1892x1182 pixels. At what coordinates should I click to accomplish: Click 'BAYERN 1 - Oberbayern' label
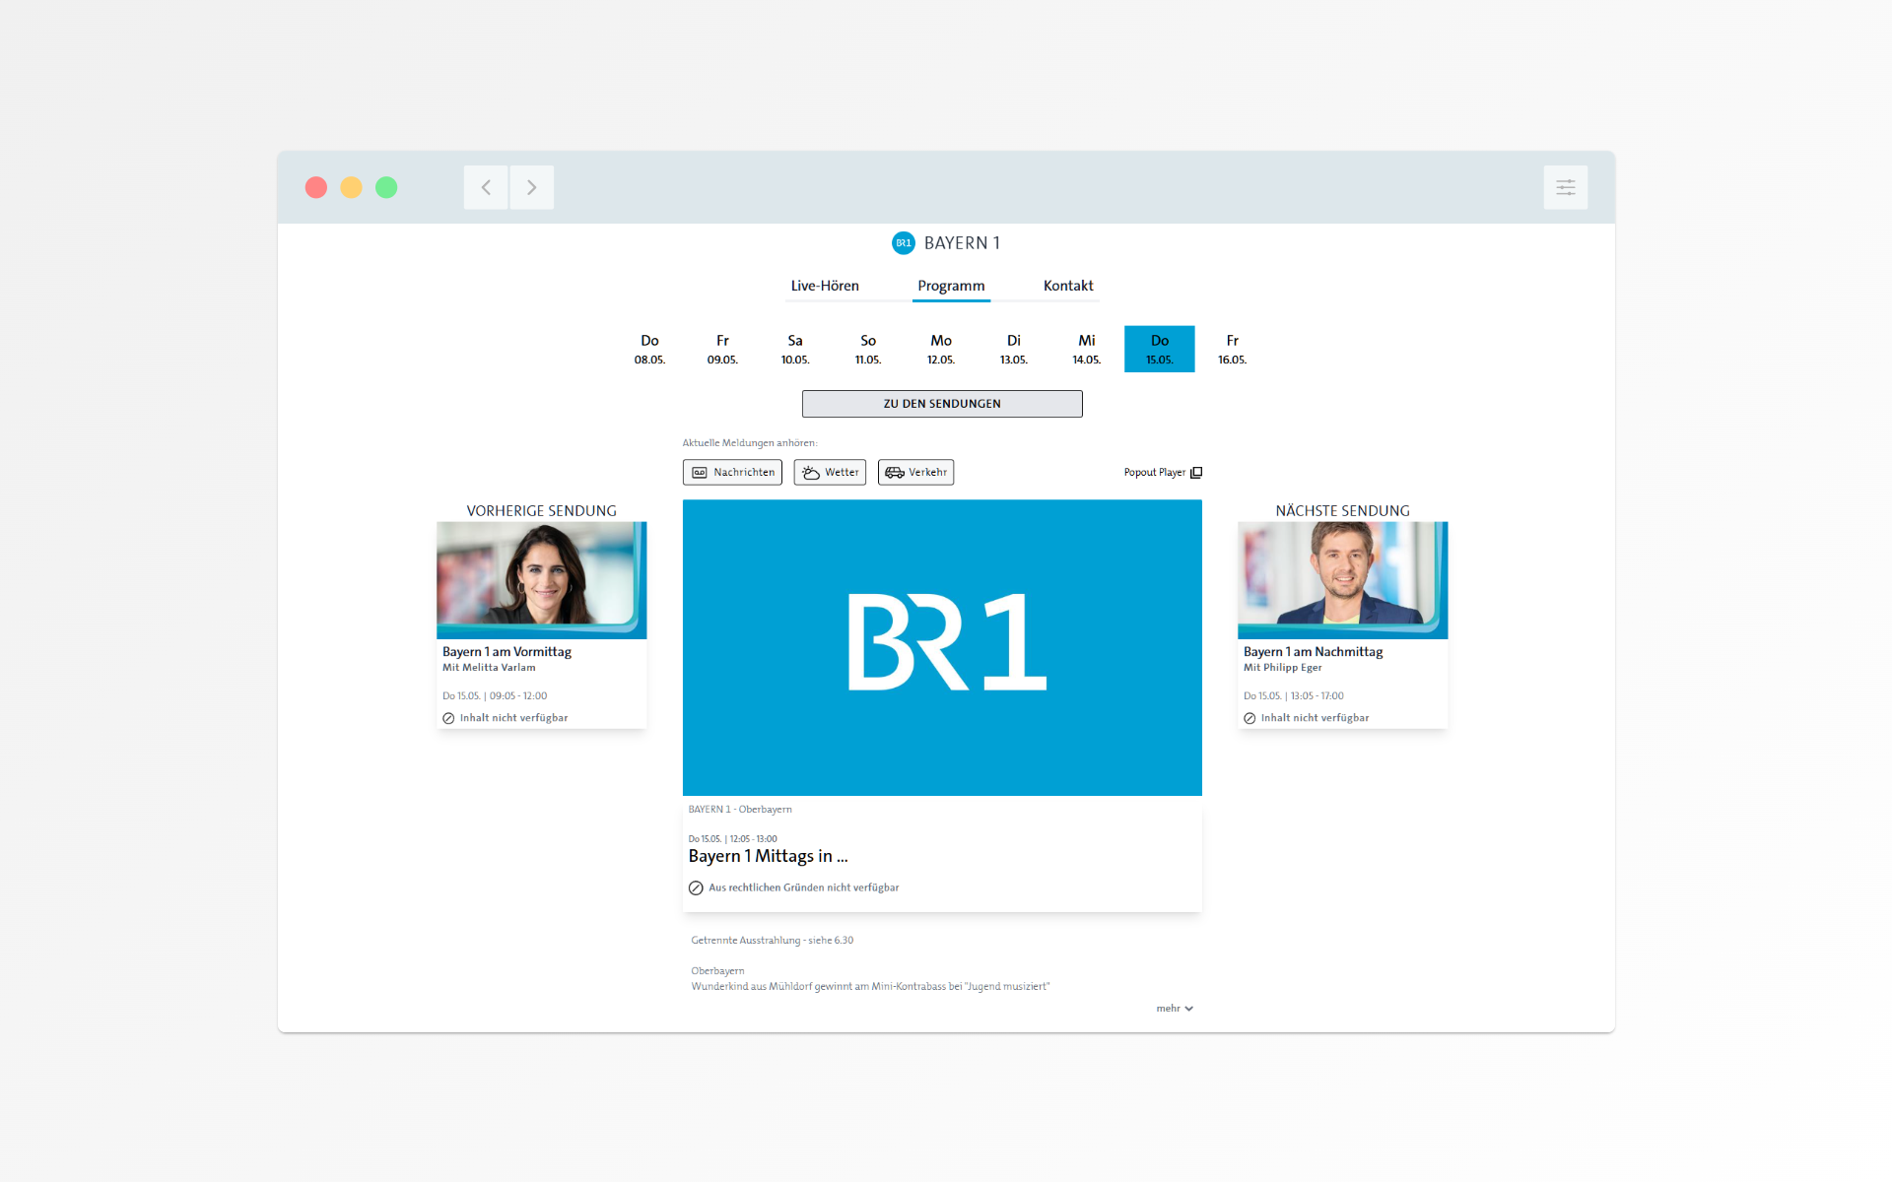pyautogui.click(x=740, y=810)
